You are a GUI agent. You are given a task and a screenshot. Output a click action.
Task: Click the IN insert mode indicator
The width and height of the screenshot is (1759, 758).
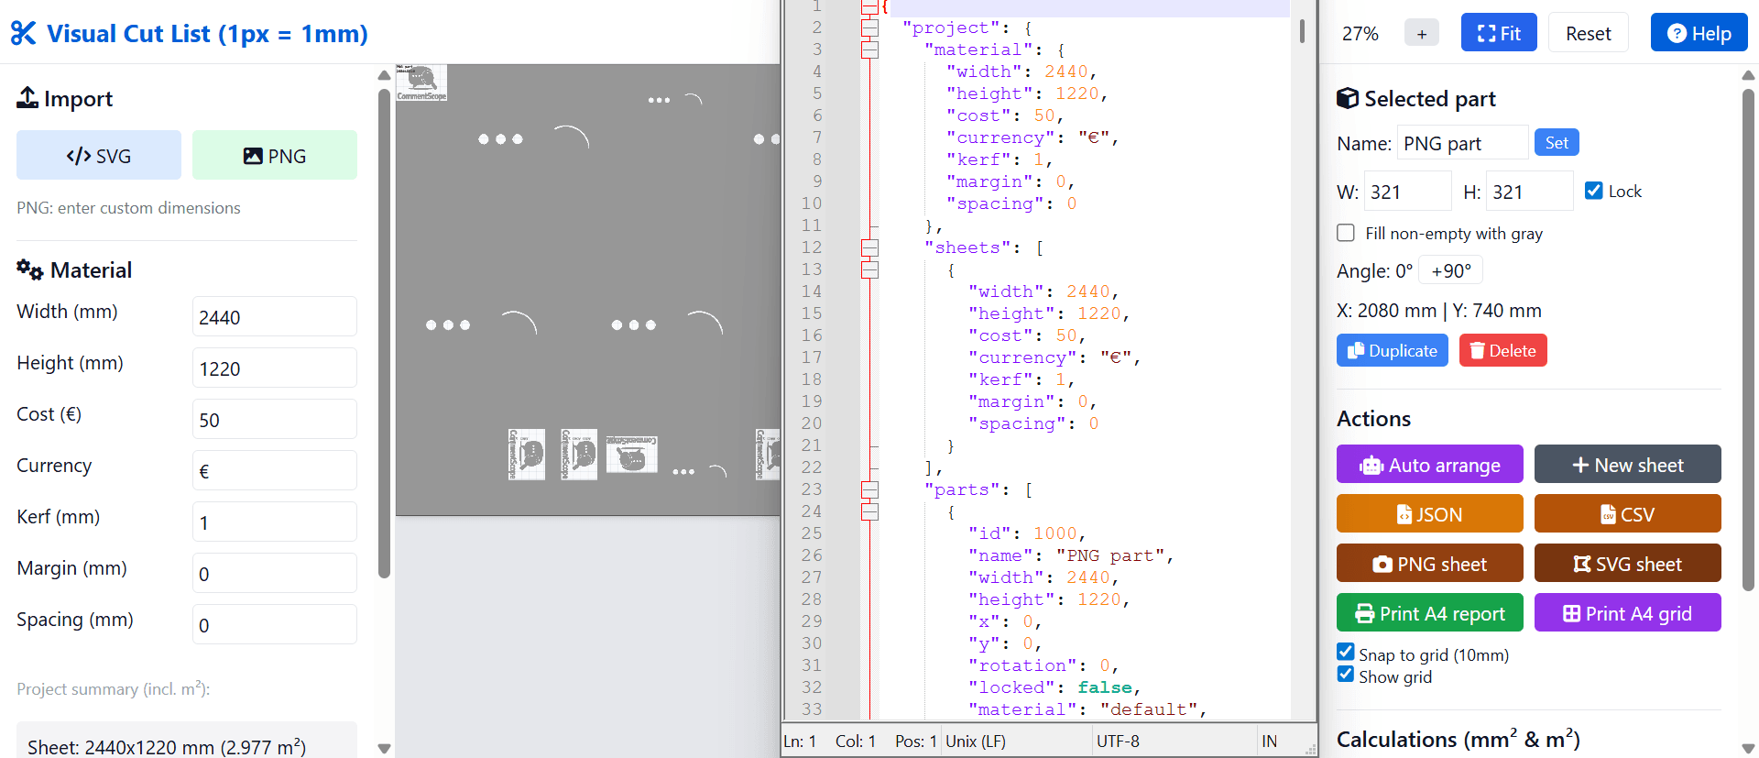coord(1269,741)
